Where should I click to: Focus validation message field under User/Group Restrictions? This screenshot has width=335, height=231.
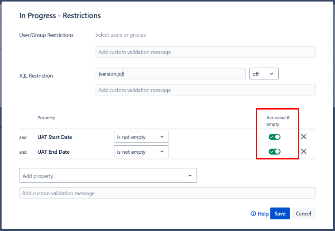pyautogui.click(x=205, y=52)
